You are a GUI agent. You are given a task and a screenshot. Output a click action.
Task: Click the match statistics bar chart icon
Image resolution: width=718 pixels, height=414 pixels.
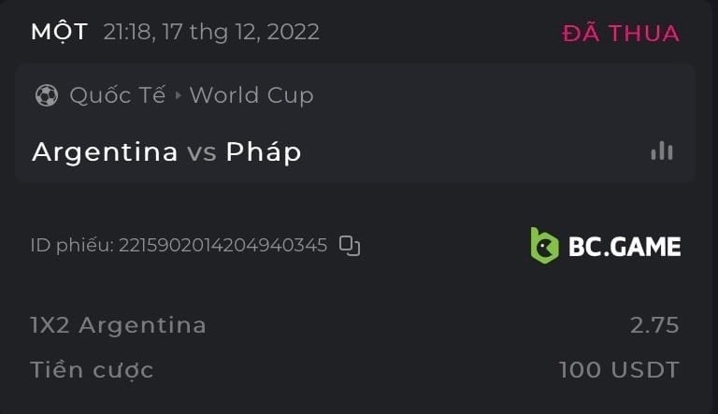click(662, 150)
